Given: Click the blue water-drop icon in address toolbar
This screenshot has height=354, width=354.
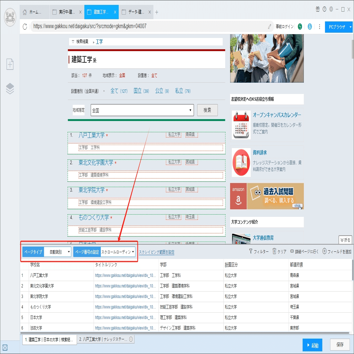Looking at the screenshot, I should tap(310, 27).
